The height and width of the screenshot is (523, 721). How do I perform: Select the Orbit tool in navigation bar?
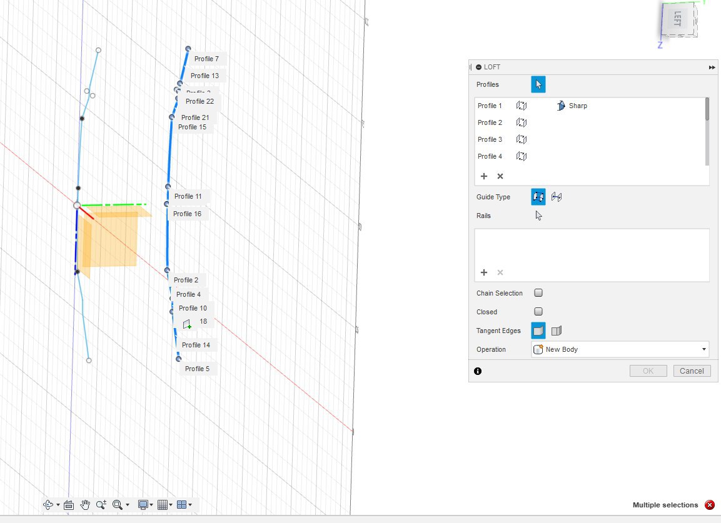coord(48,505)
